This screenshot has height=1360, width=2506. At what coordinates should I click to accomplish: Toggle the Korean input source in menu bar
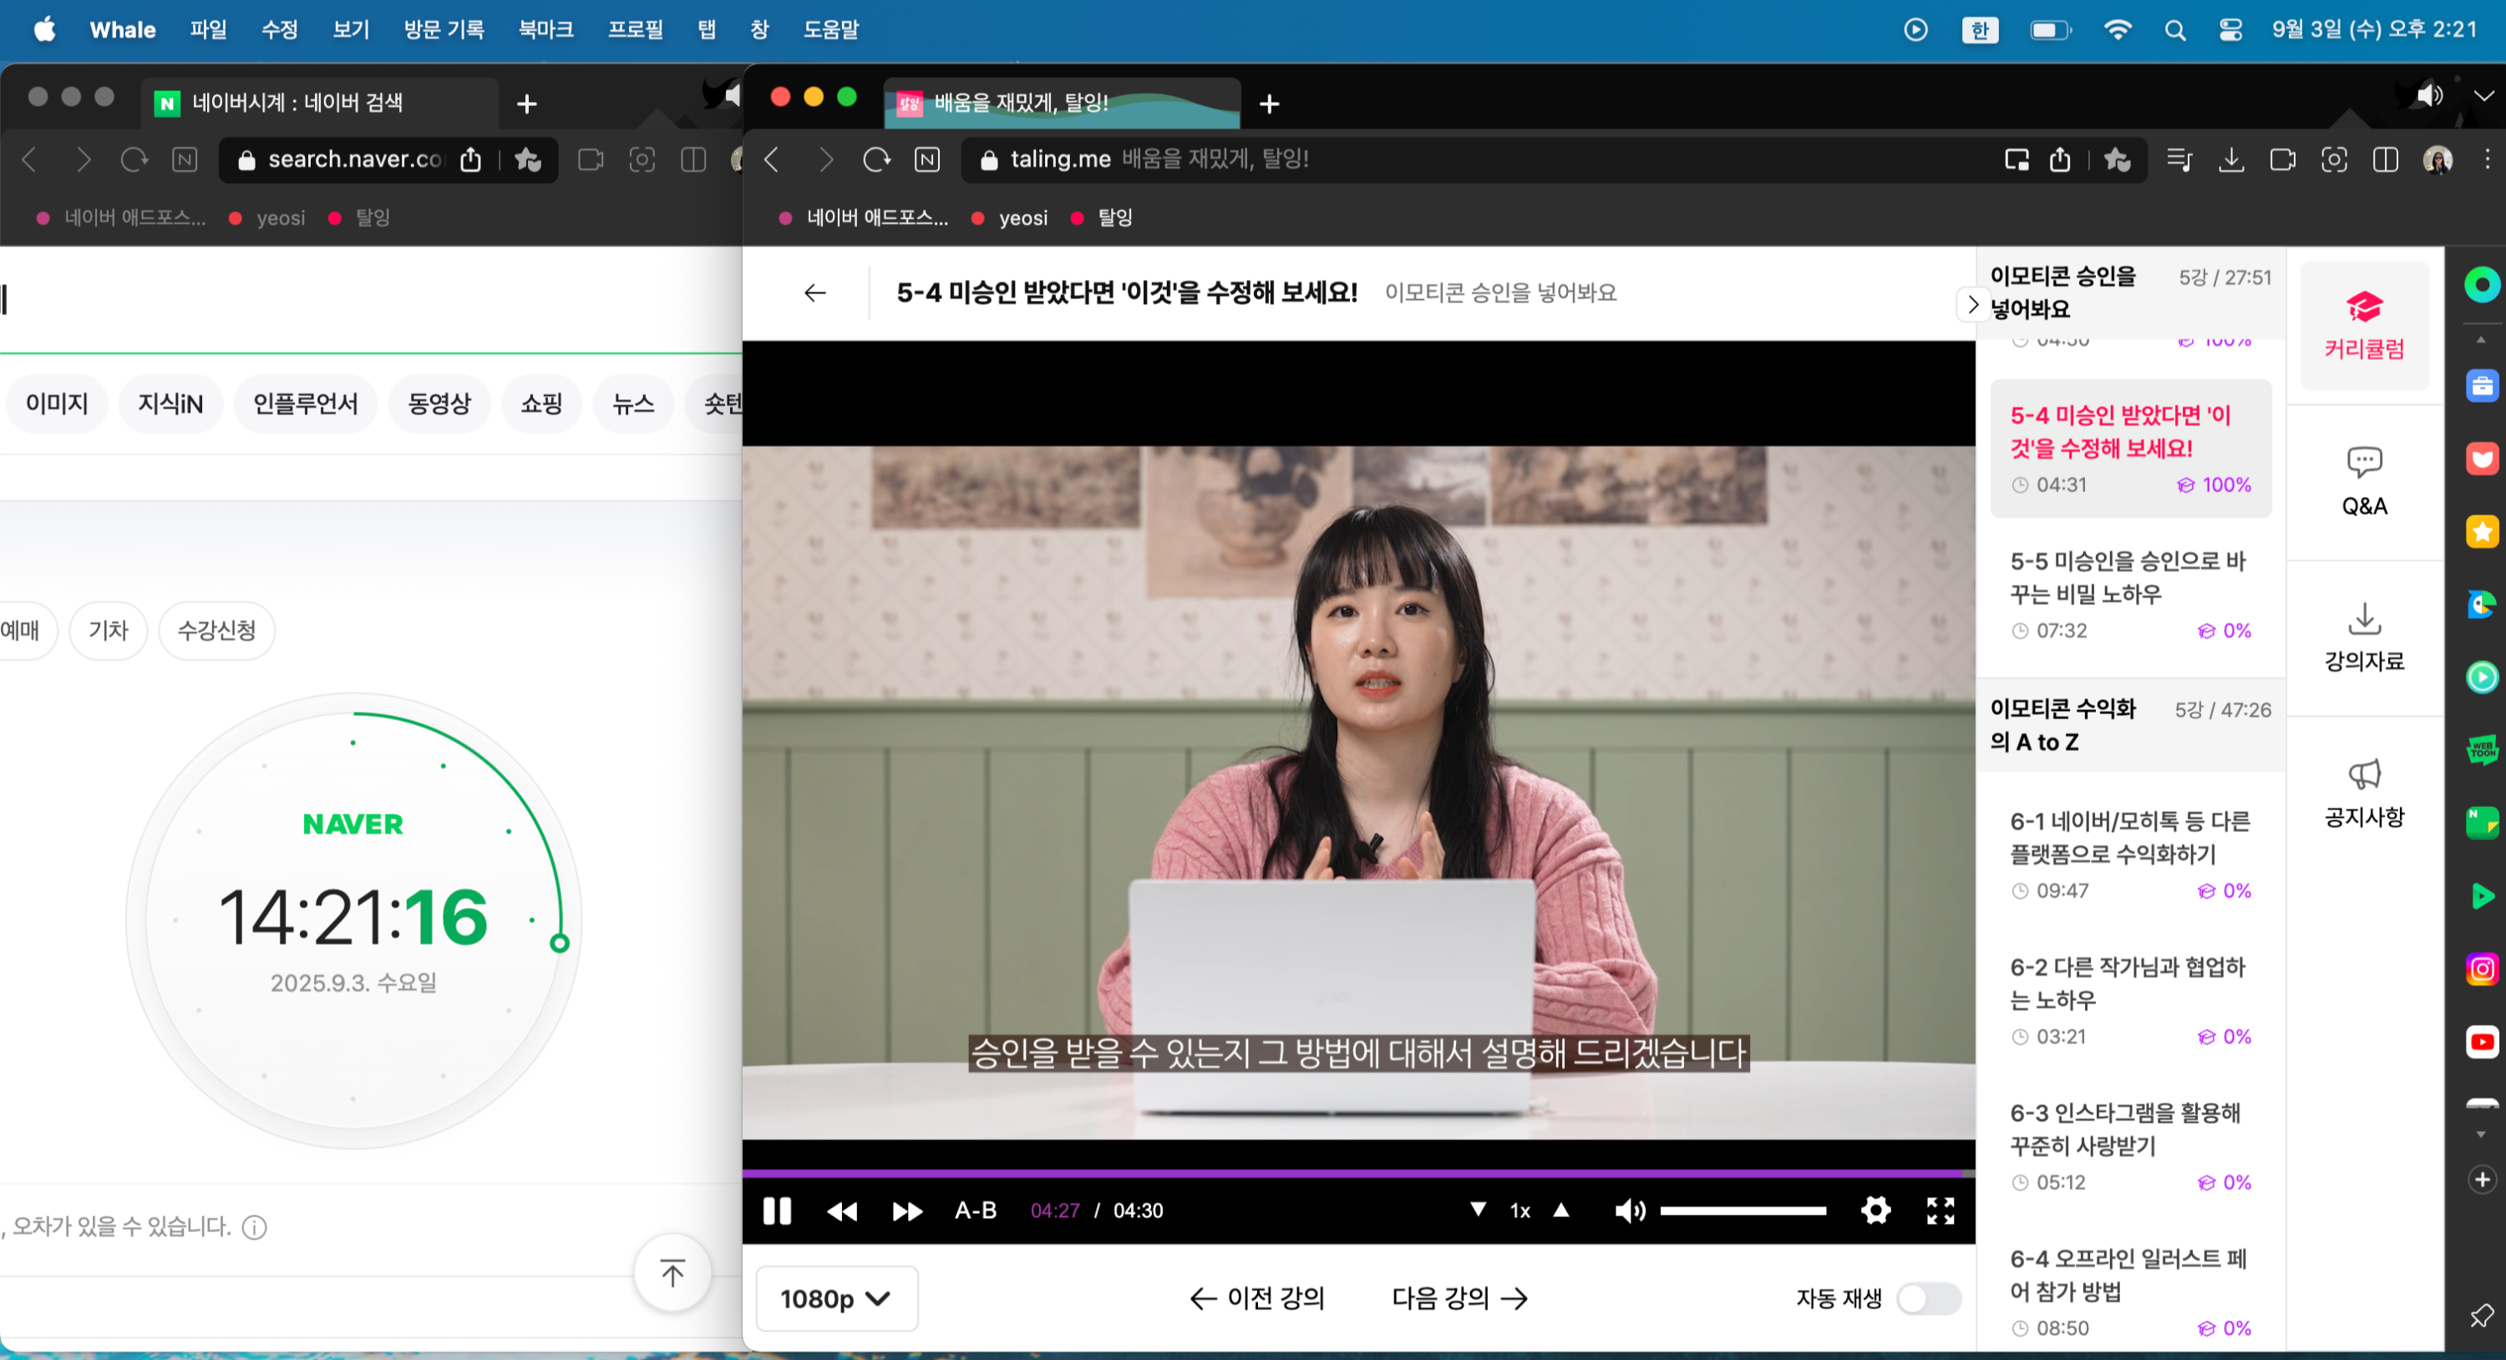1979,30
